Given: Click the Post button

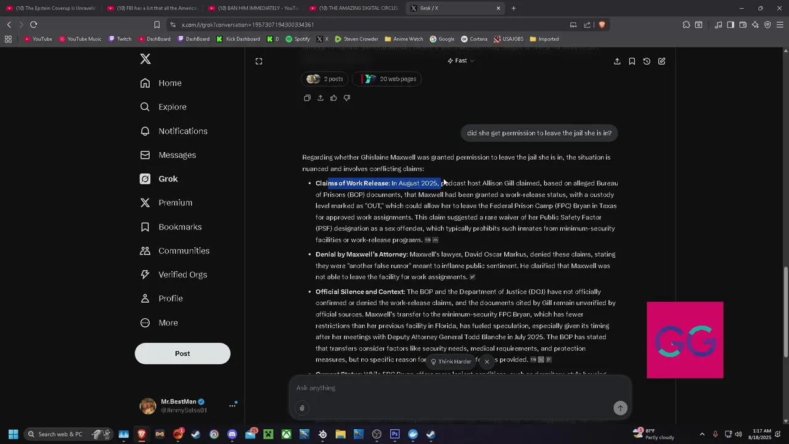Looking at the screenshot, I should (182, 353).
